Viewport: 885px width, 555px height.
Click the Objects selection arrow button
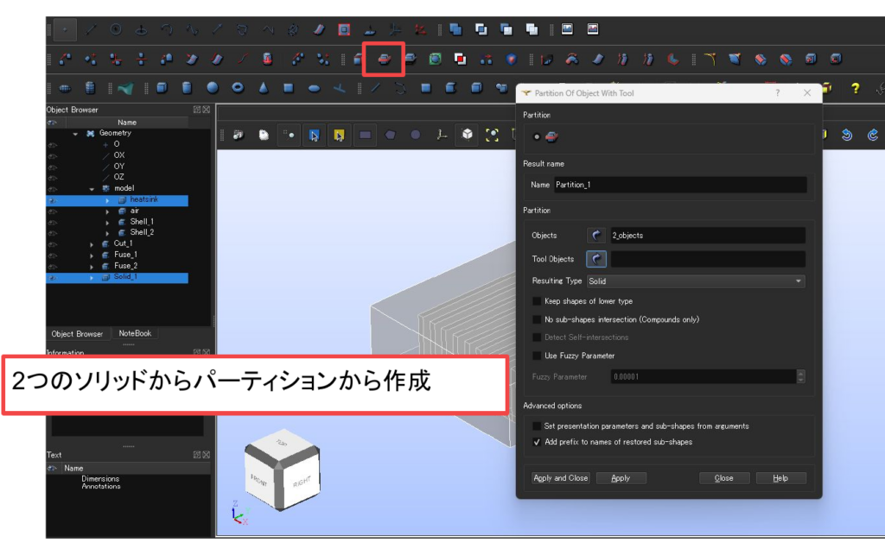tap(596, 235)
